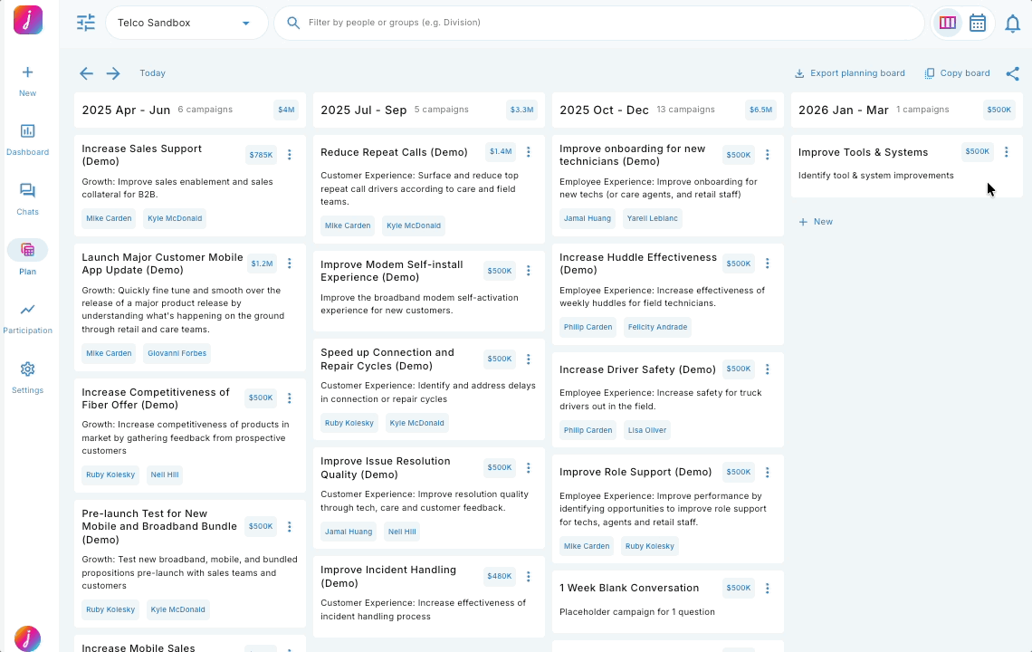Go to previous period with left arrow
Viewport: 1032px width, 652px height.
pyautogui.click(x=86, y=73)
